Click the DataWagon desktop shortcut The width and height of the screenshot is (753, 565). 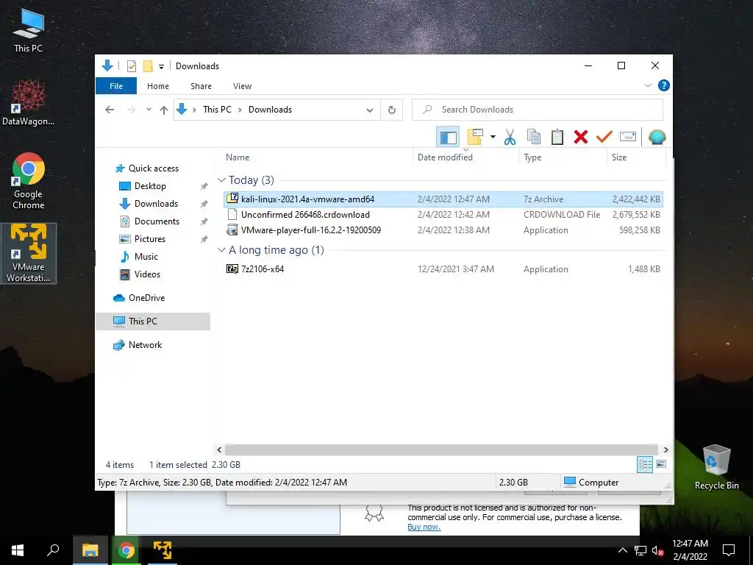[28, 102]
